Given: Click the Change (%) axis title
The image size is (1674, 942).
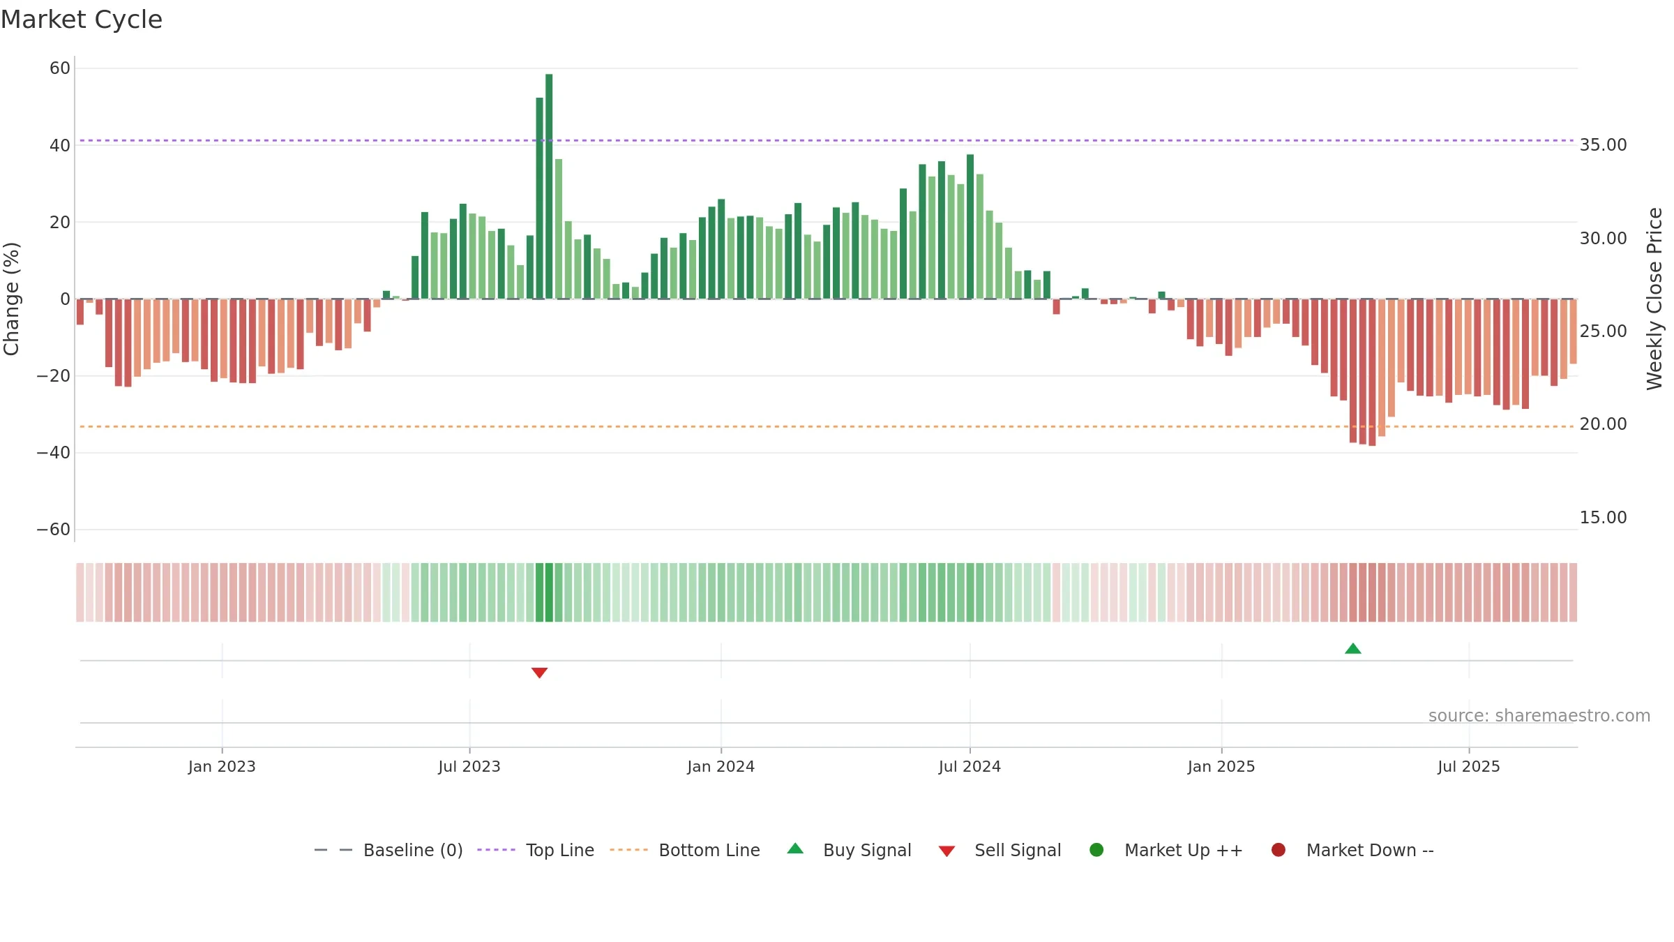Looking at the screenshot, I should 11,299.
